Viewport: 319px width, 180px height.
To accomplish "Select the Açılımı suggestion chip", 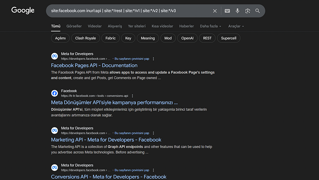I will 60,38.
